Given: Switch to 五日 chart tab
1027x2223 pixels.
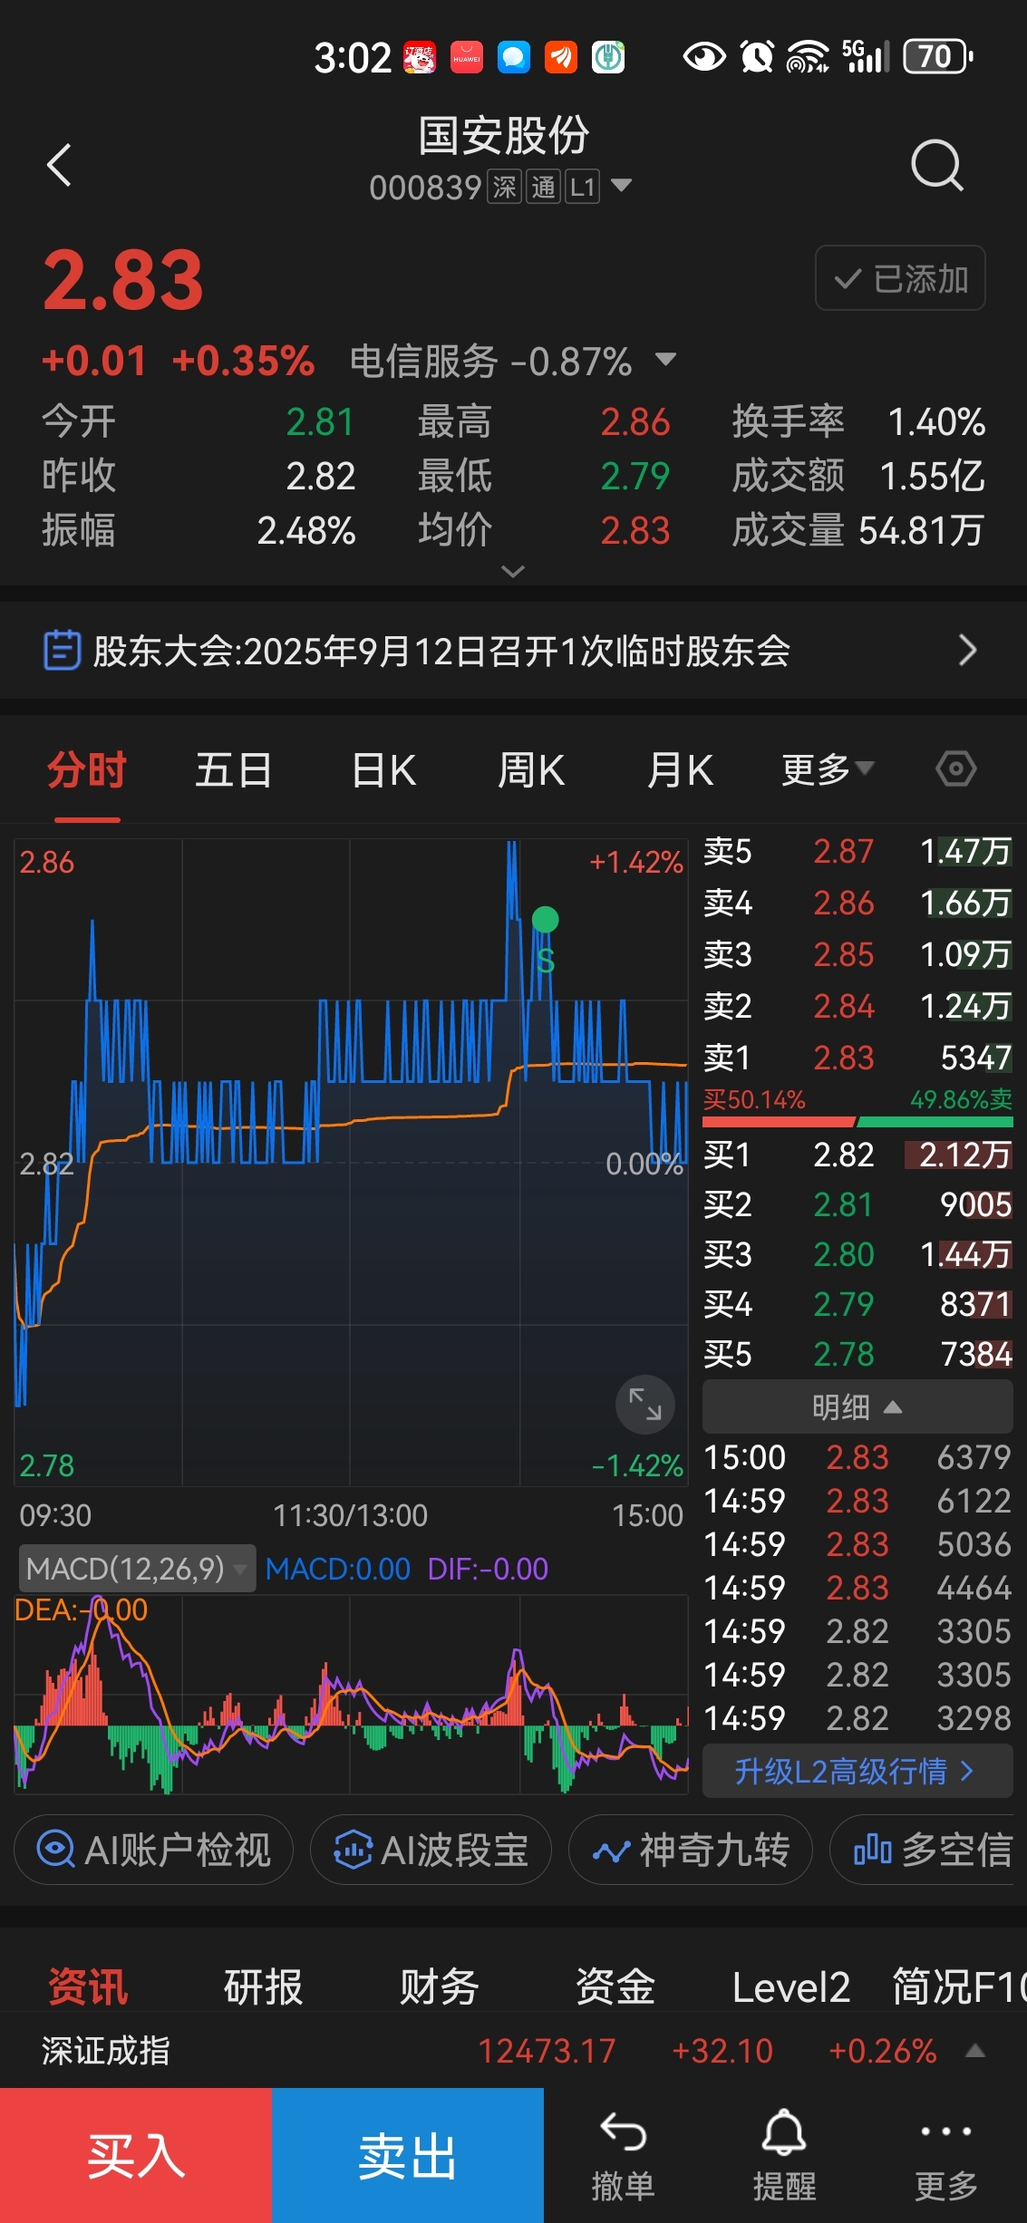Looking at the screenshot, I should (x=234, y=770).
